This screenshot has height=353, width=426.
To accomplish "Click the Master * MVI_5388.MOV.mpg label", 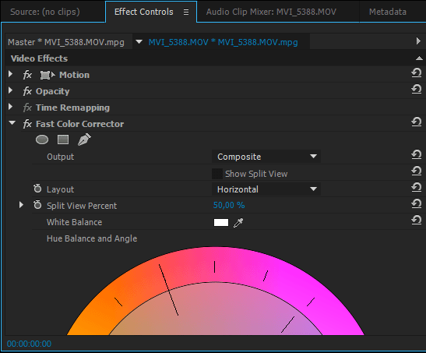I will (66, 42).
